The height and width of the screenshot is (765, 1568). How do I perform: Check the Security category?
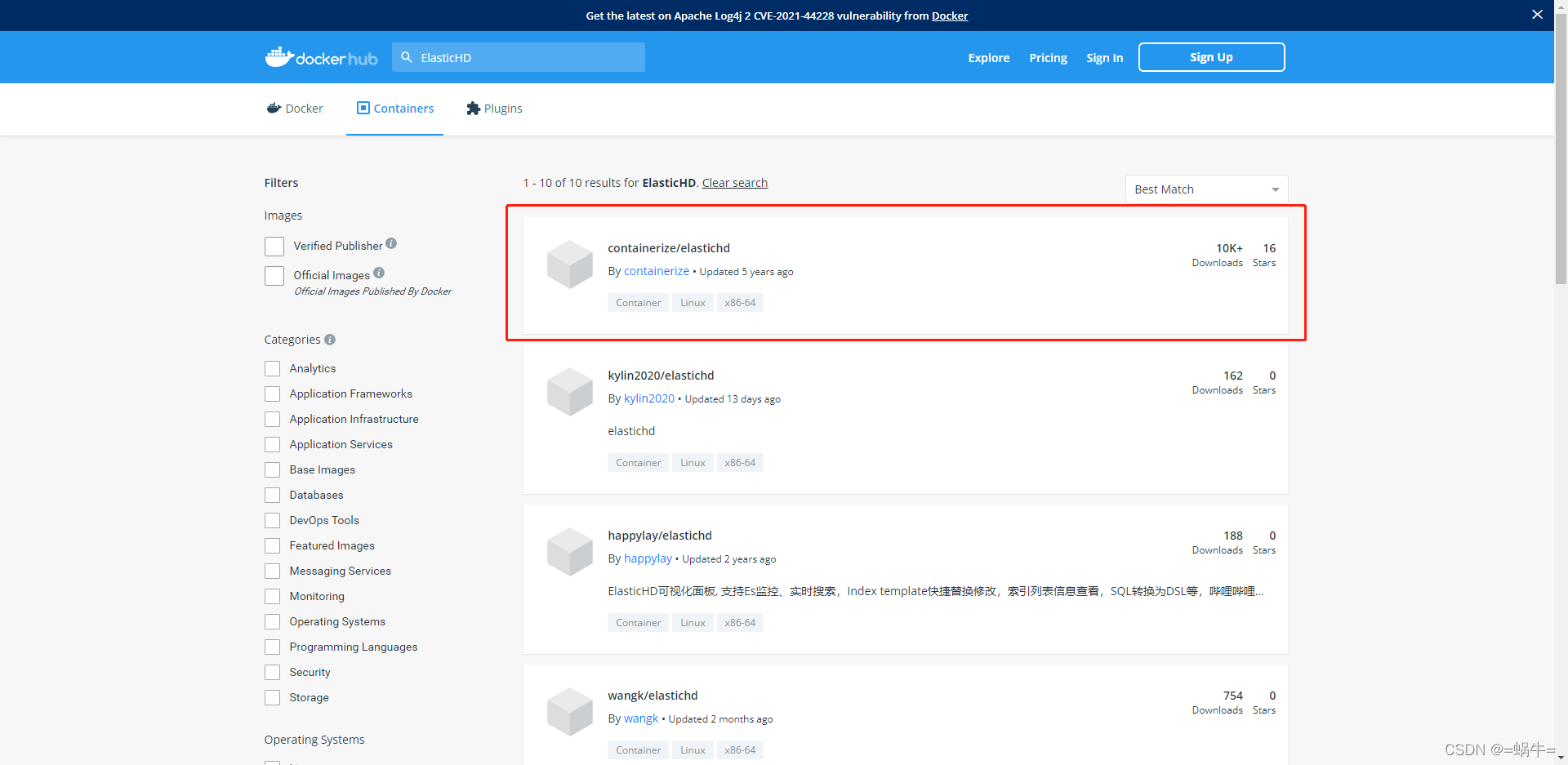click(272, 673)
